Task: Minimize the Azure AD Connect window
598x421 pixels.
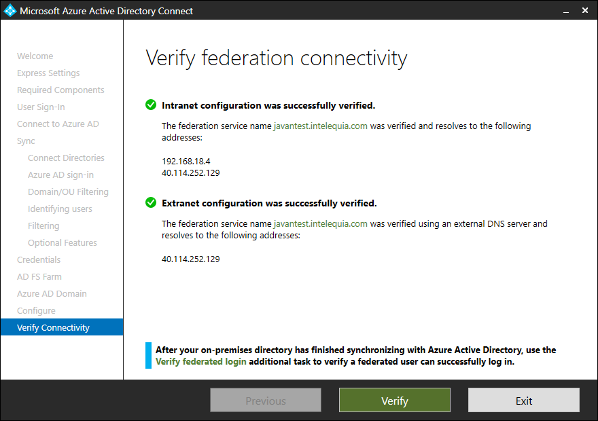Action: pos(566,11)
